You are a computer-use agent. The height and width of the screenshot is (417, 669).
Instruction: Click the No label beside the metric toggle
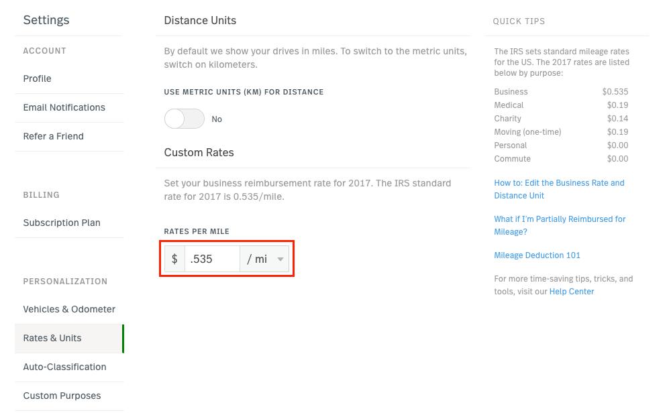(217, 119)
